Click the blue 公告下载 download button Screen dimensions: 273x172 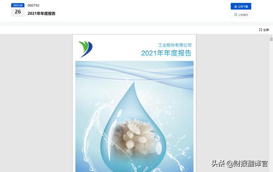click(x=241, y=6)
